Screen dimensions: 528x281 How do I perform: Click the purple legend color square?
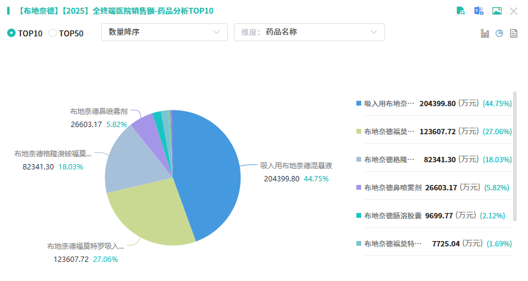point(358,187)
